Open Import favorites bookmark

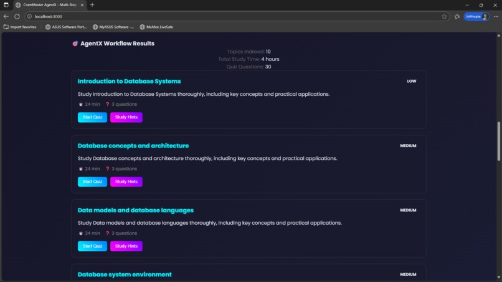pos(20,27)
